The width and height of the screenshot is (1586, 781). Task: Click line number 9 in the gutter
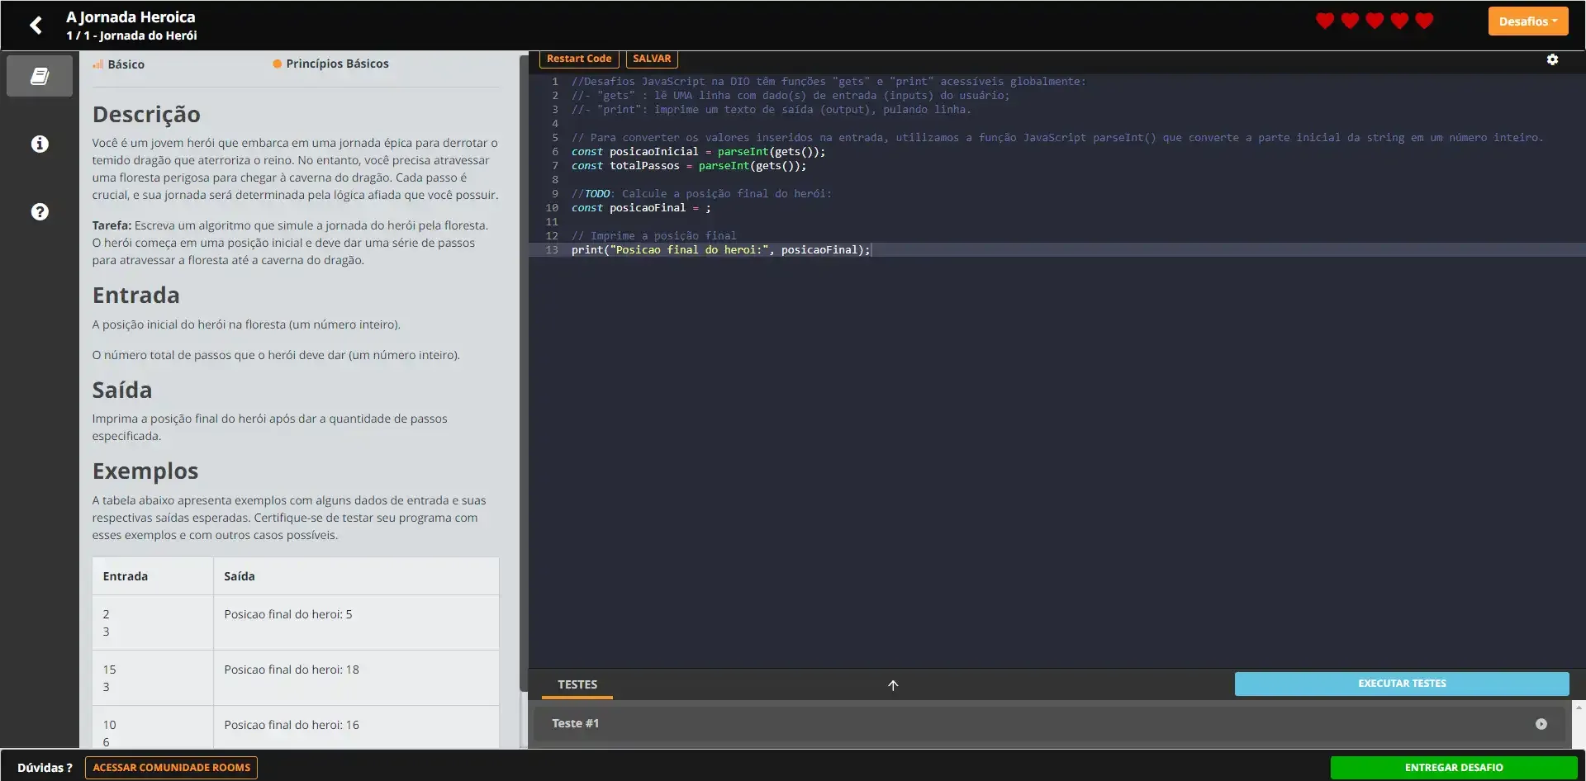pos(555,194)
